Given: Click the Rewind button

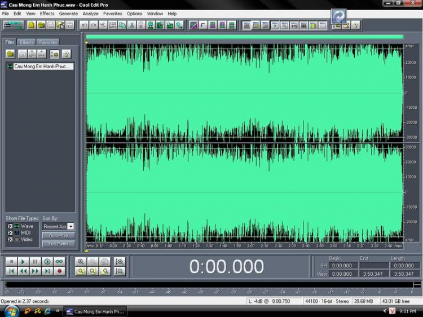Looking at the screenshot, I should [x=23, y=271].
